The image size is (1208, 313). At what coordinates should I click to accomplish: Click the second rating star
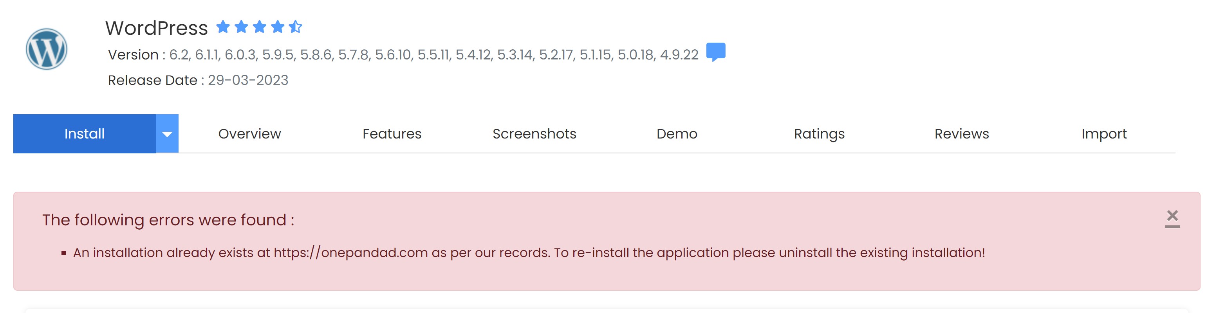pos(241,27)
